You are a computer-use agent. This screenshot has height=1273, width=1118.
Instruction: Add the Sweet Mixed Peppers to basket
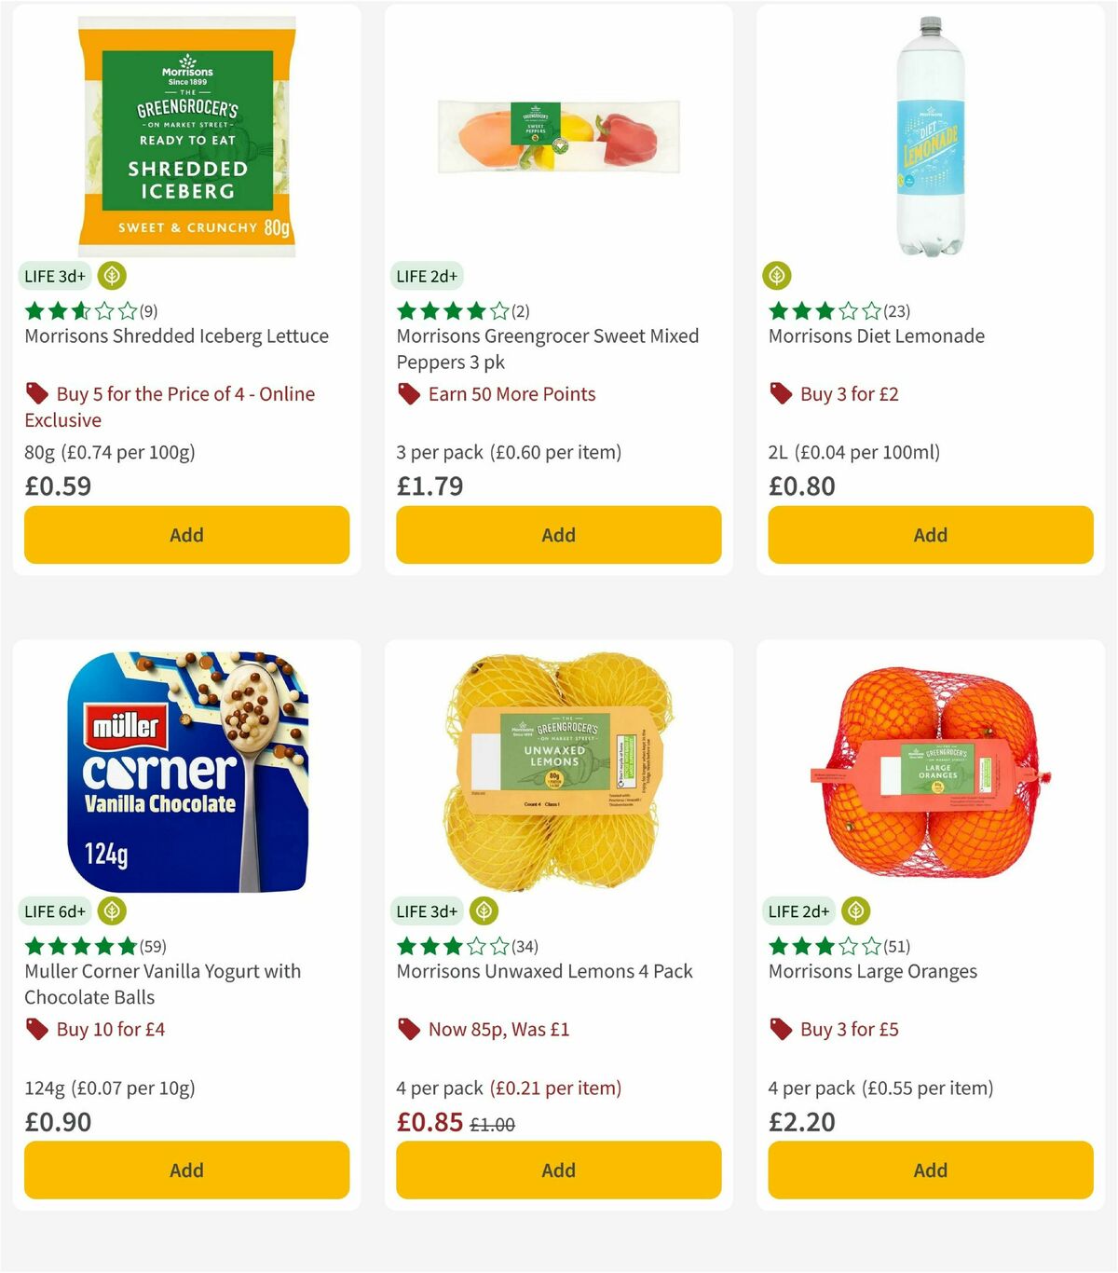[557, 535]
